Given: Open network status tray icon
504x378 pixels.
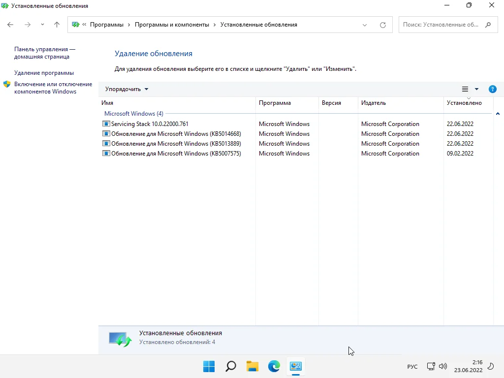Looking at the screenshot, I should click(431, 366).
